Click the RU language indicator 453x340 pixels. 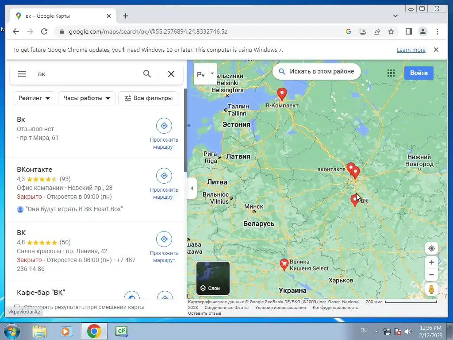pos(364,330)
